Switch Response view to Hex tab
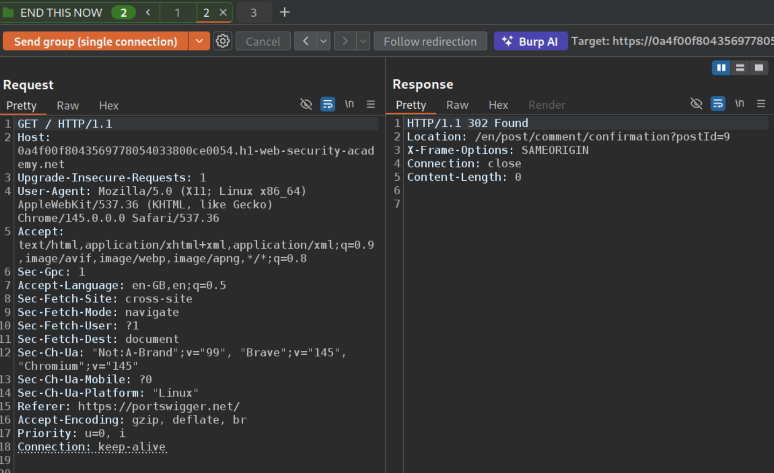This screenshot has width=774, height=473. pos(498,105)
